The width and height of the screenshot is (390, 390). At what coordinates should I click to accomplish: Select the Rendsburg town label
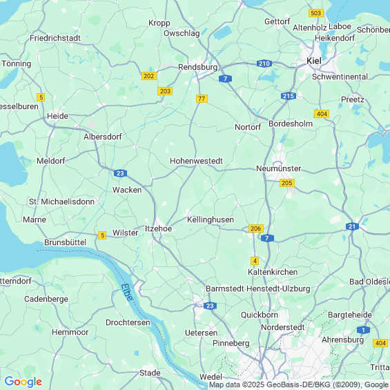pos(198,67)
